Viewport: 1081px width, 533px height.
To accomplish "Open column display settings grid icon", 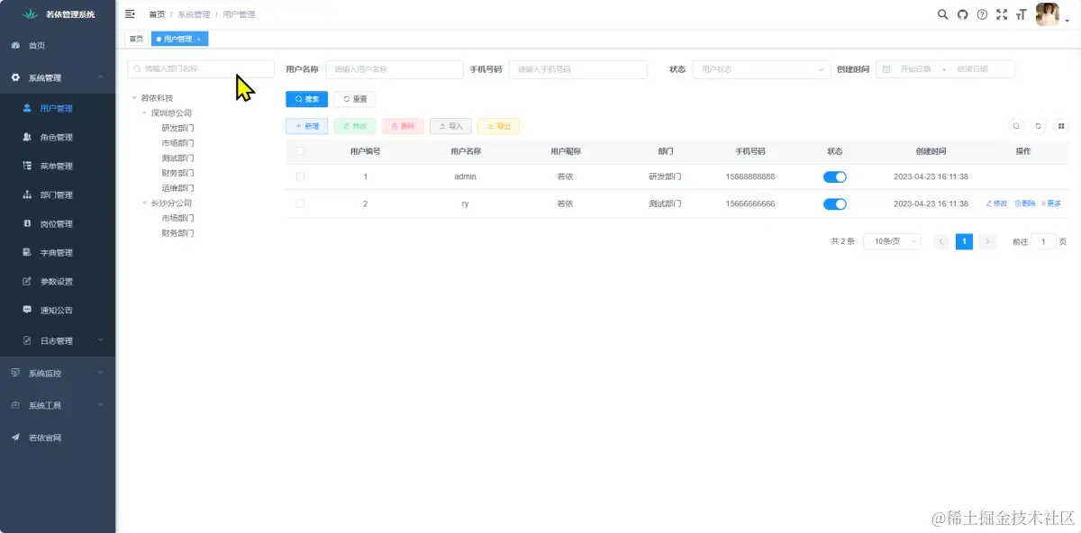I will click(x=1061, y=126).
